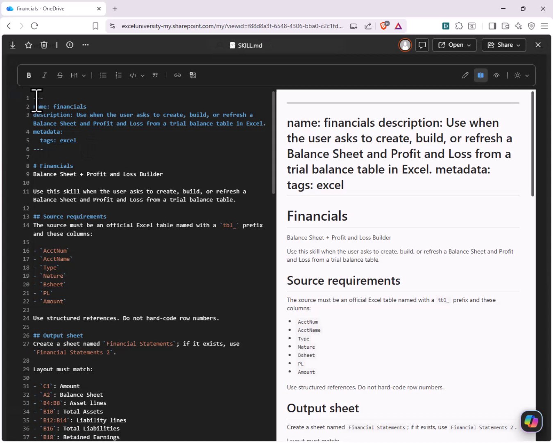The height and width of the screenshot is (443, 553).
Task: Open the Copilot floating button
Action: (x=532, y=421)
